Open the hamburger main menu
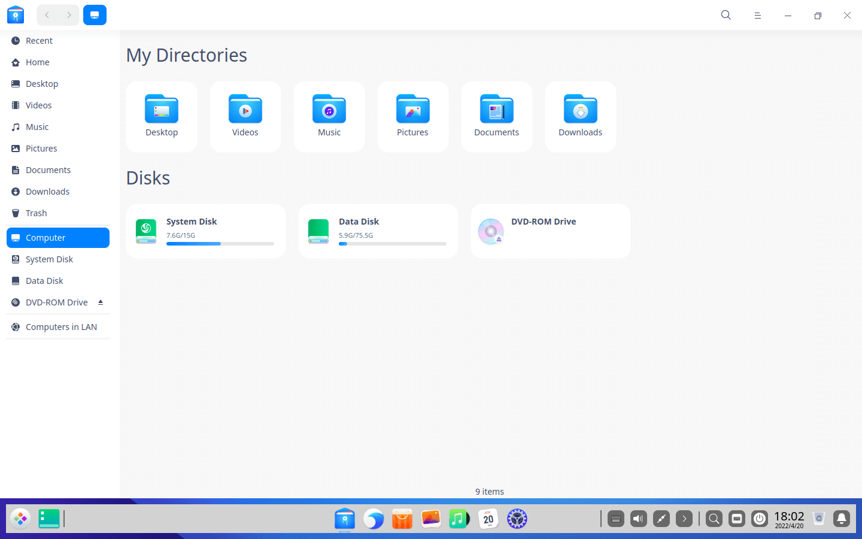 757,16
